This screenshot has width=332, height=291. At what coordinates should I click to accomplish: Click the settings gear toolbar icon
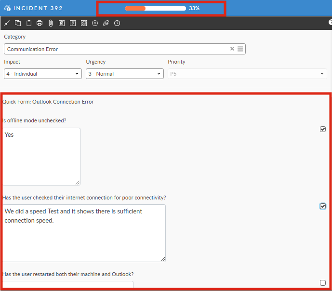coord(95,23)
